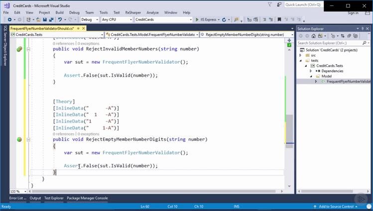
Task: Click the notifications flag filter icon
Action: pos(270,4)
